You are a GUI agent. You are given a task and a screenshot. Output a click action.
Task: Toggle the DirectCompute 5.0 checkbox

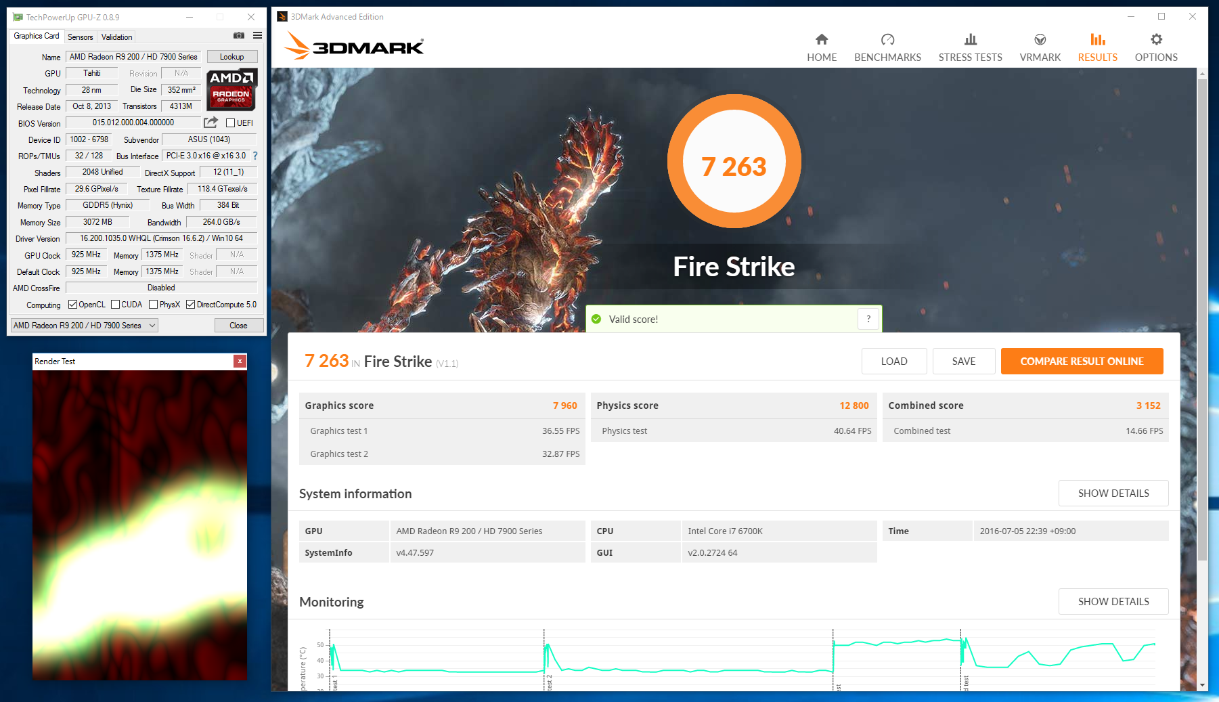pos(190,305)
